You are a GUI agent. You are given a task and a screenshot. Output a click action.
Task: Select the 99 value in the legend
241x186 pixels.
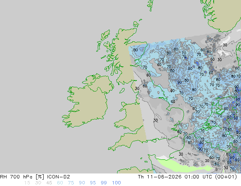(104, 183)
